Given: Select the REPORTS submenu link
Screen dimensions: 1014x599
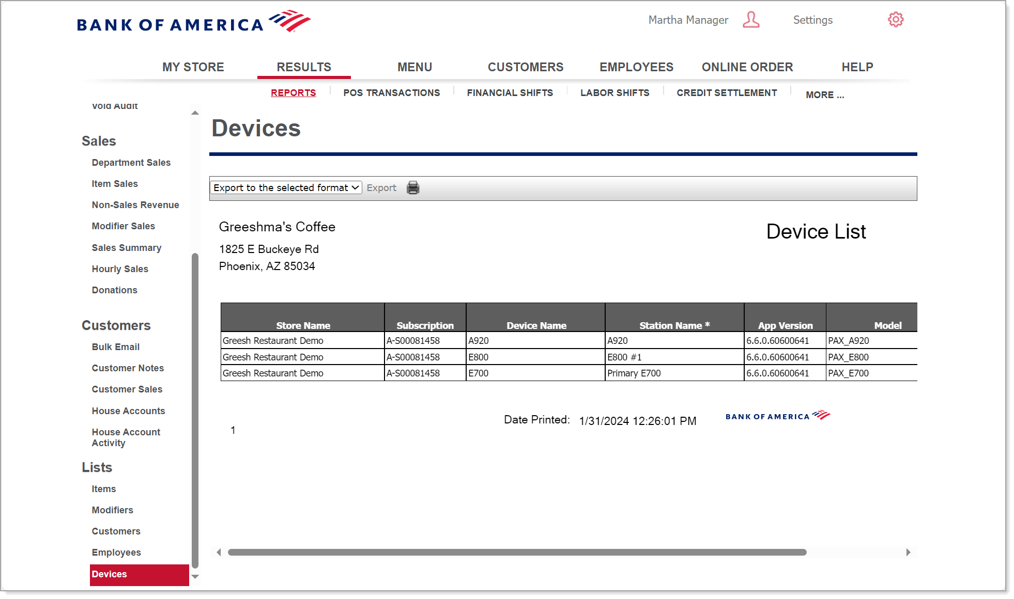Looking at the screenshot, I should [293, 92].
